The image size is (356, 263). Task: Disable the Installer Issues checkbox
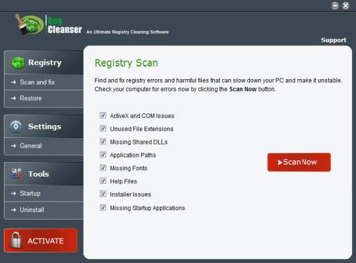[103, 194]
